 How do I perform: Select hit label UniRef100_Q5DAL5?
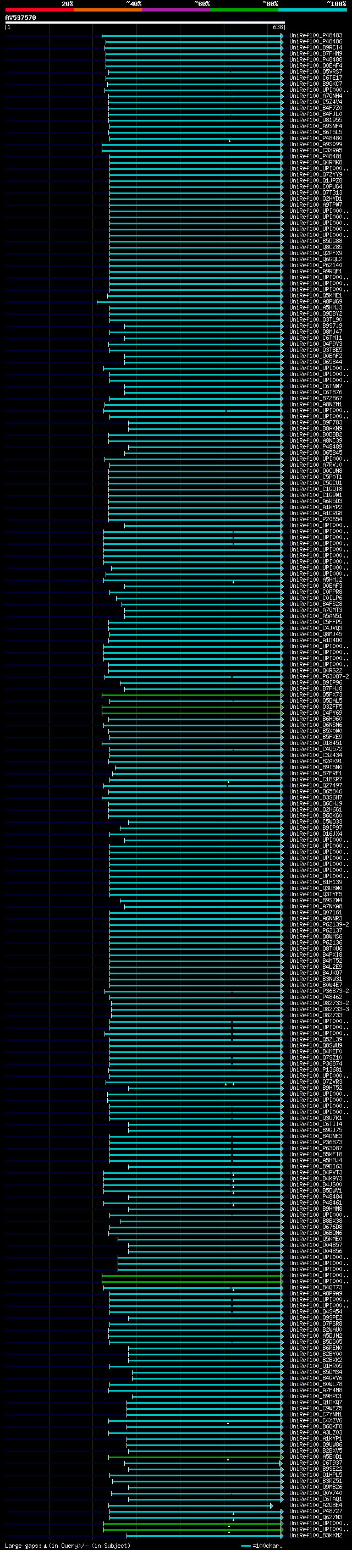pos(316,701)
